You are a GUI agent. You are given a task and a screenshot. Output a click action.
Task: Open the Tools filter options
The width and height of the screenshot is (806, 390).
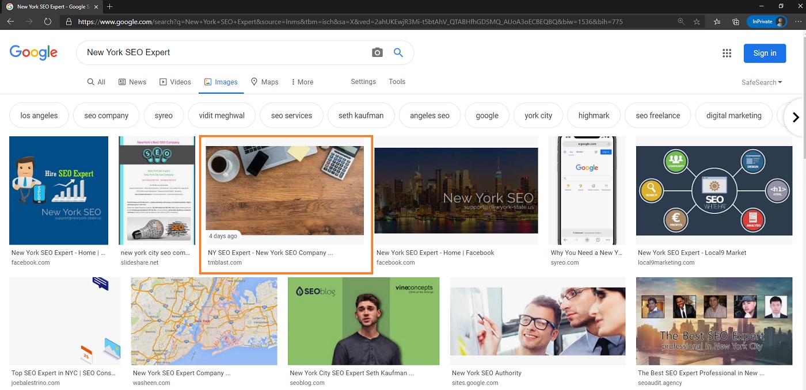pyautogui.click(x=397, y=82)
